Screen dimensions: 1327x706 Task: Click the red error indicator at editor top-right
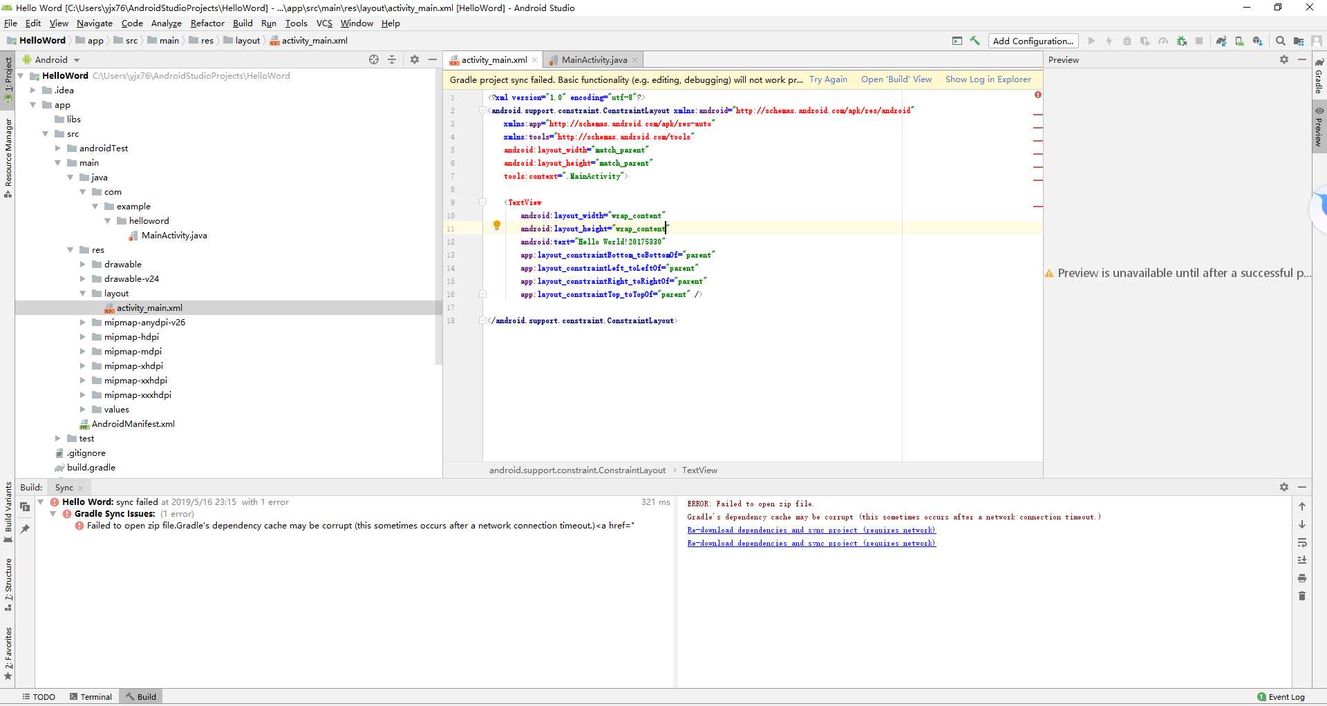click(1038, 95)
